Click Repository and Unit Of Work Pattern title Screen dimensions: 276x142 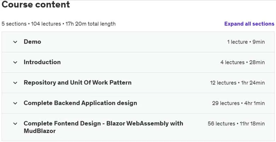[77, 82]
